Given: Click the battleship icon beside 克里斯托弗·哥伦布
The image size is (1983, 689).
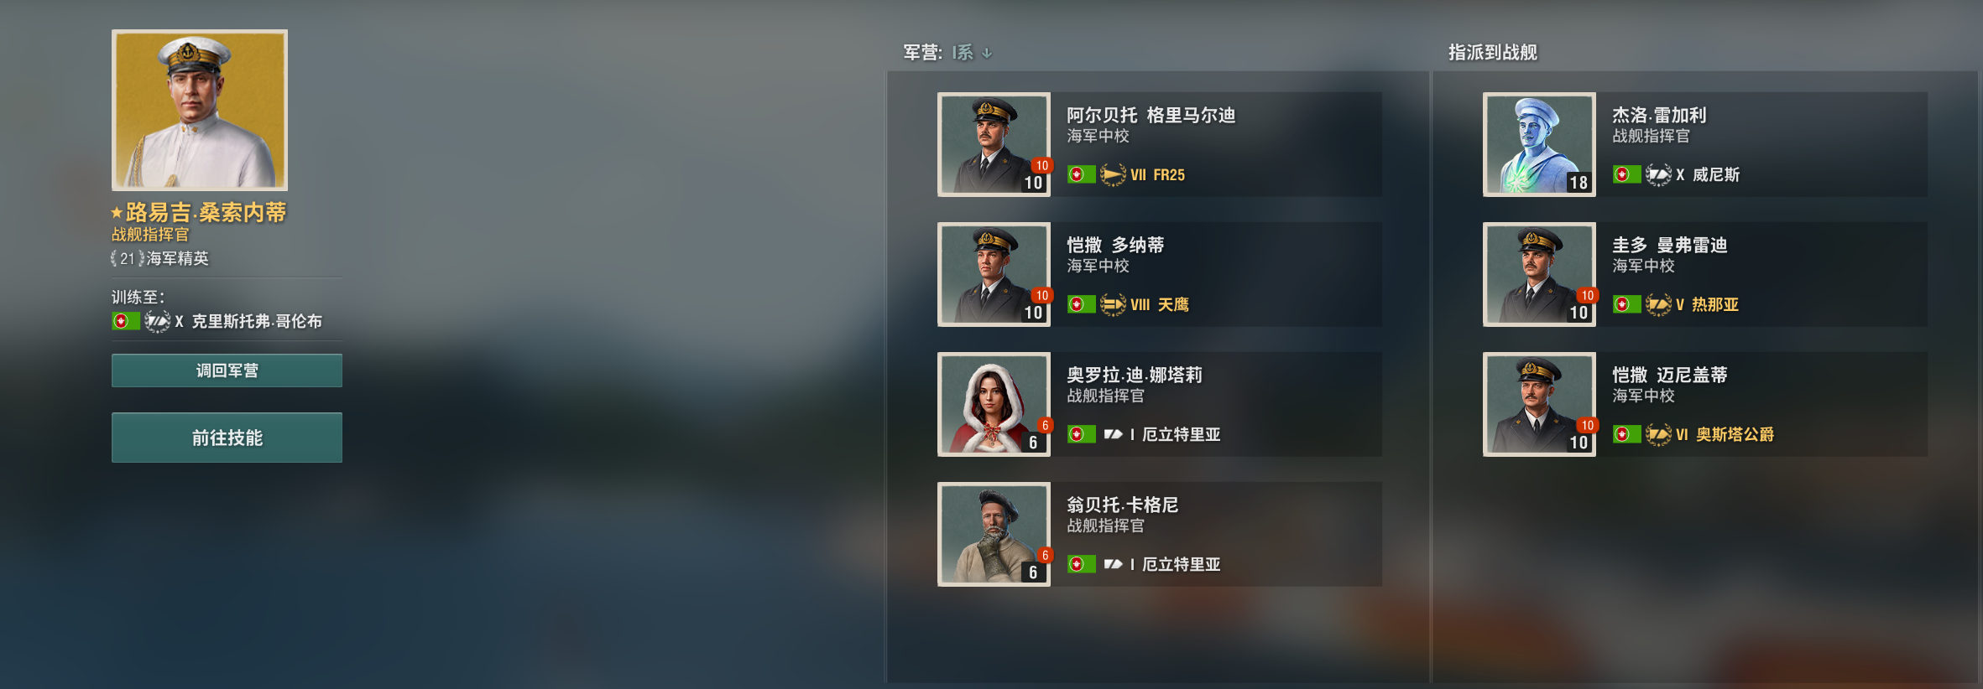Looking at the screenshot, I should (158, 321).
